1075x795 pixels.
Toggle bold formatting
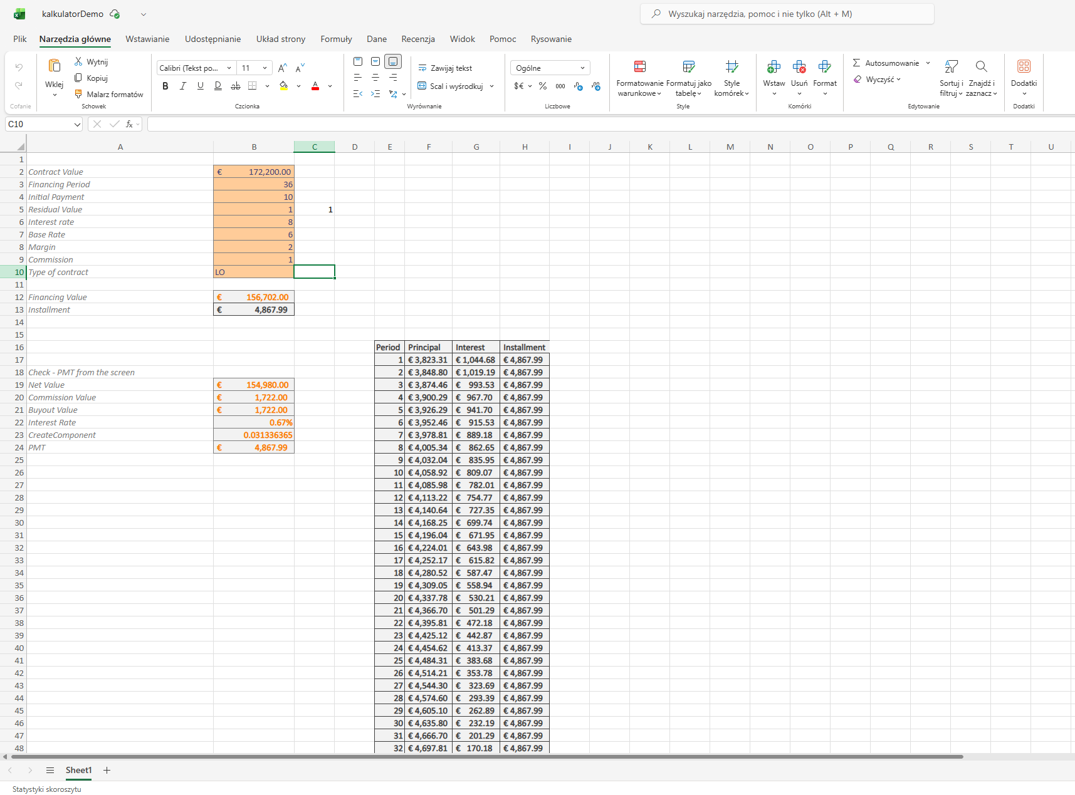click(x=165, y=86)
